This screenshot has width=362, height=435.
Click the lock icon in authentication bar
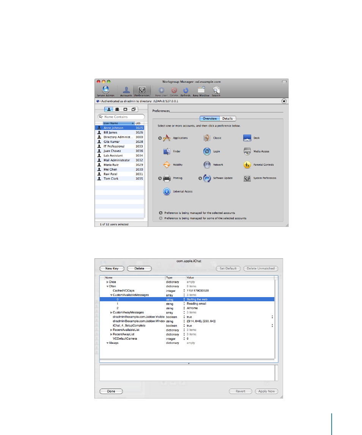[284, 101]
